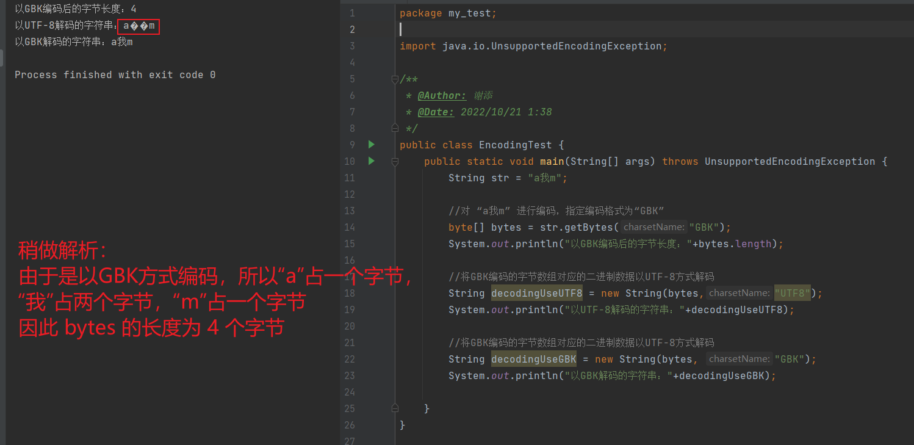Screen dimensions: 914x445
Task: Click the garbled UTF-8 decoded output line
Action: [x=87, y=26]
